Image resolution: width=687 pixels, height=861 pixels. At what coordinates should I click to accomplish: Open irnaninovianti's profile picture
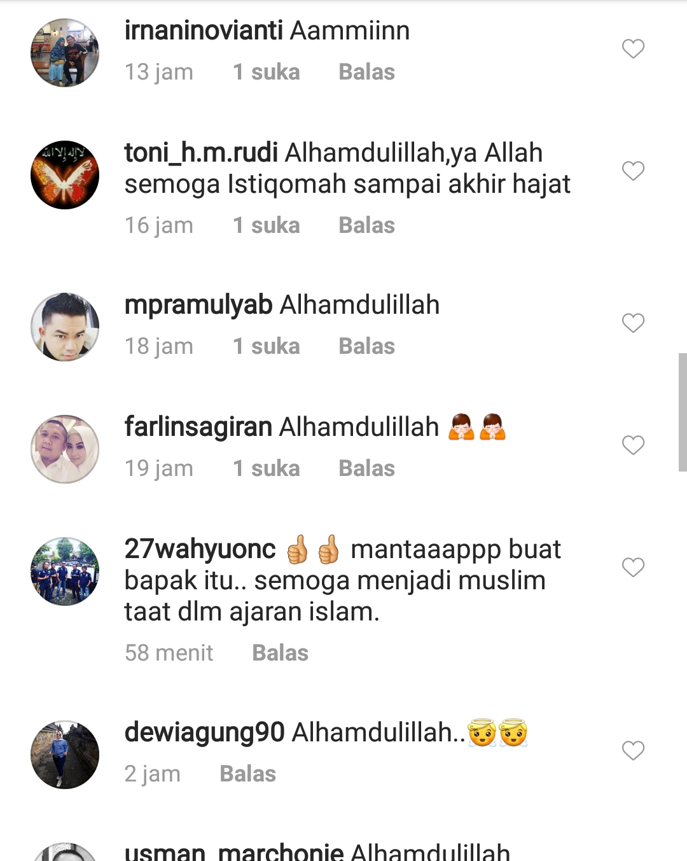(65, 53)
